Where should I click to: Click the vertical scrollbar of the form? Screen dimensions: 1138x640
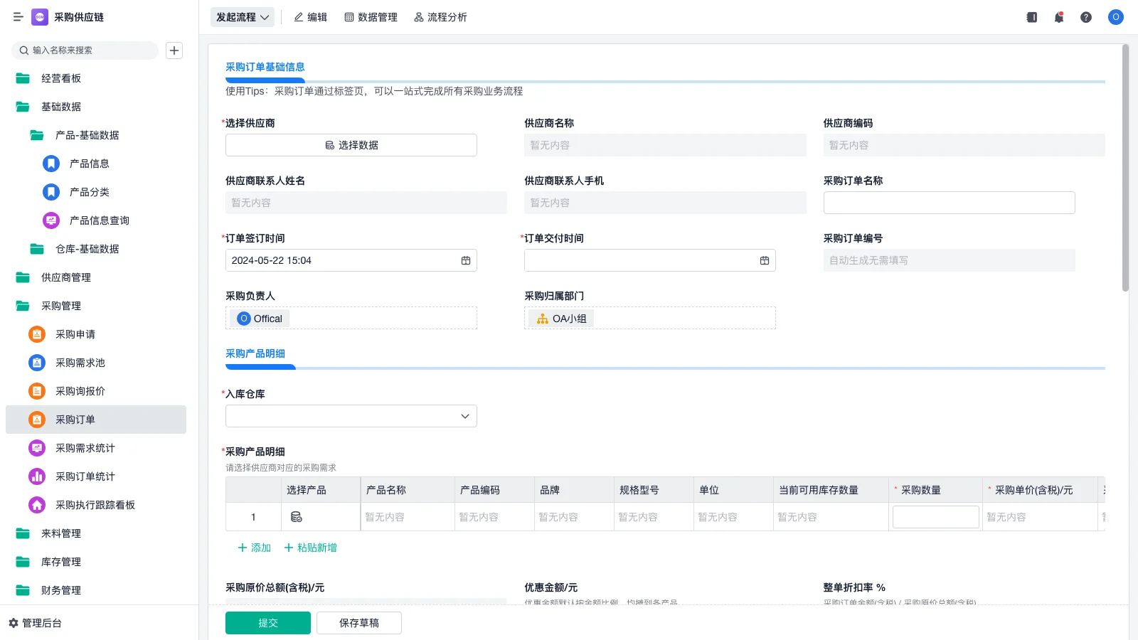tap(1125, 168)
